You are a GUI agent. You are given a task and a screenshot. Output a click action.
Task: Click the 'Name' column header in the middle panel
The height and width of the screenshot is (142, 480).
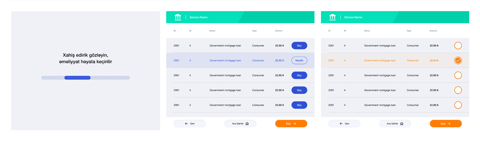[212, 31]
